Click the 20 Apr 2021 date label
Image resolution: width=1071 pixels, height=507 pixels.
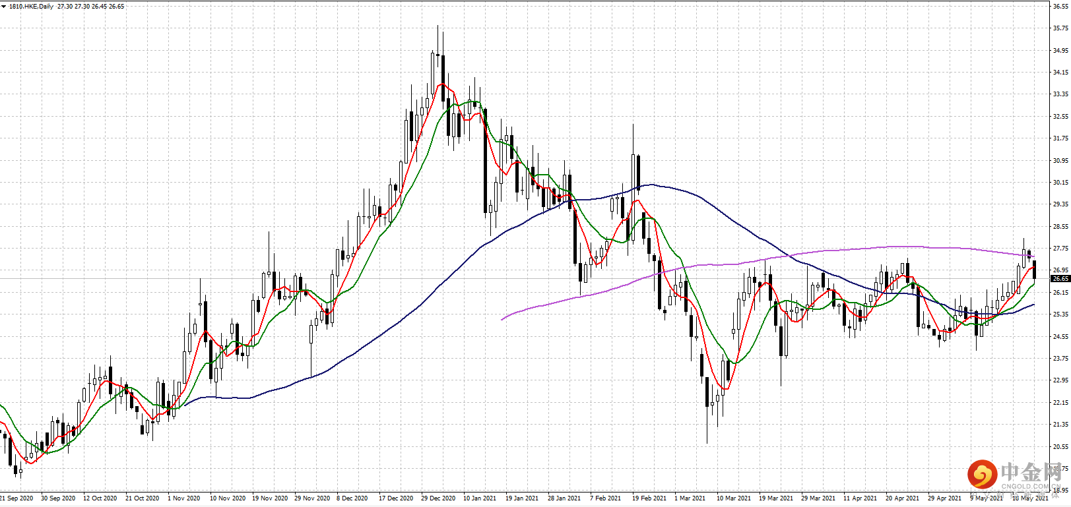tap(903, 498)
